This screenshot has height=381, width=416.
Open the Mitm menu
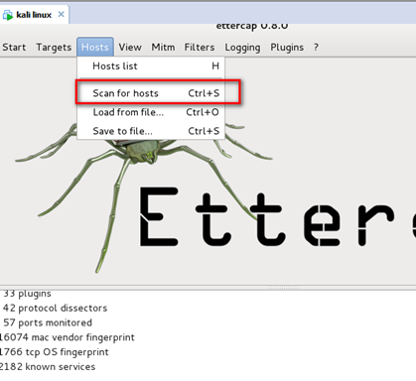(163, 48)
